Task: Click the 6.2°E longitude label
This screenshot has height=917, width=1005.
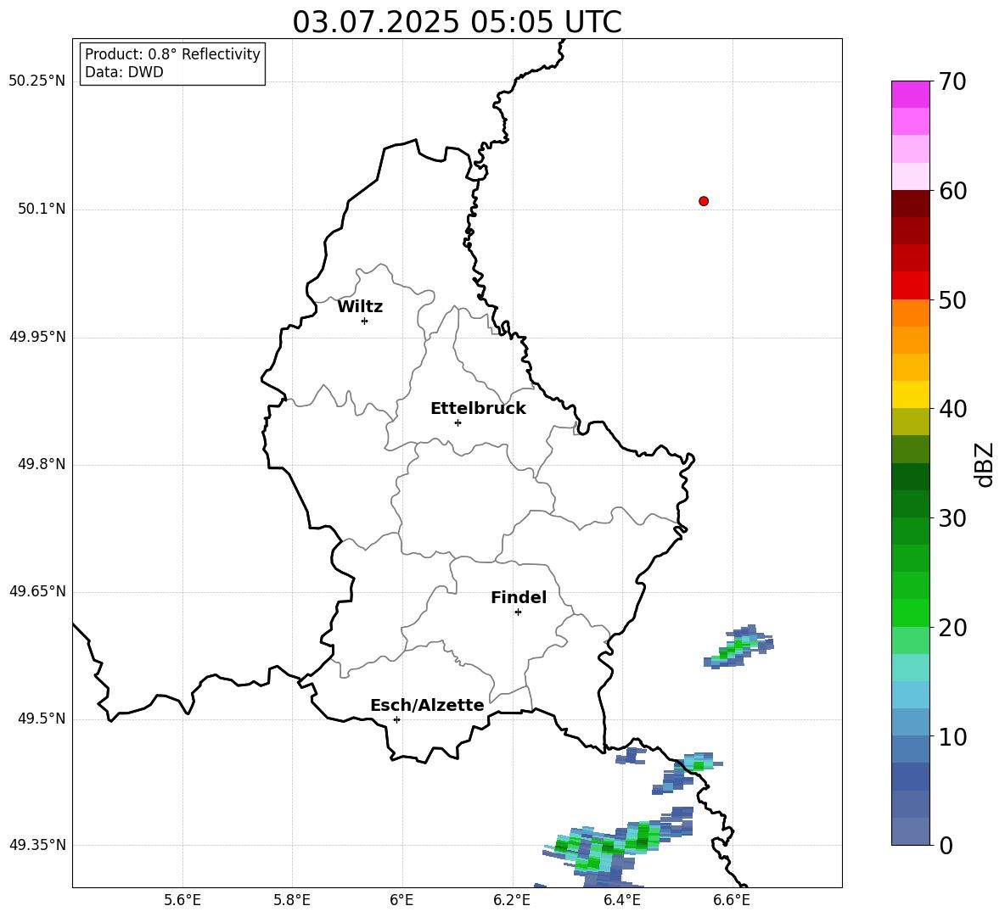Action: click(512, 900)
